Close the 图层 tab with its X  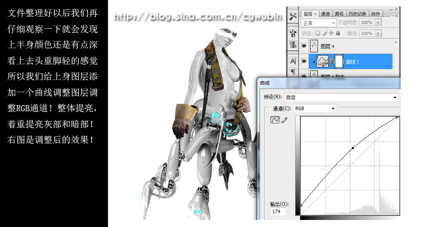click(x=315, y=14)
